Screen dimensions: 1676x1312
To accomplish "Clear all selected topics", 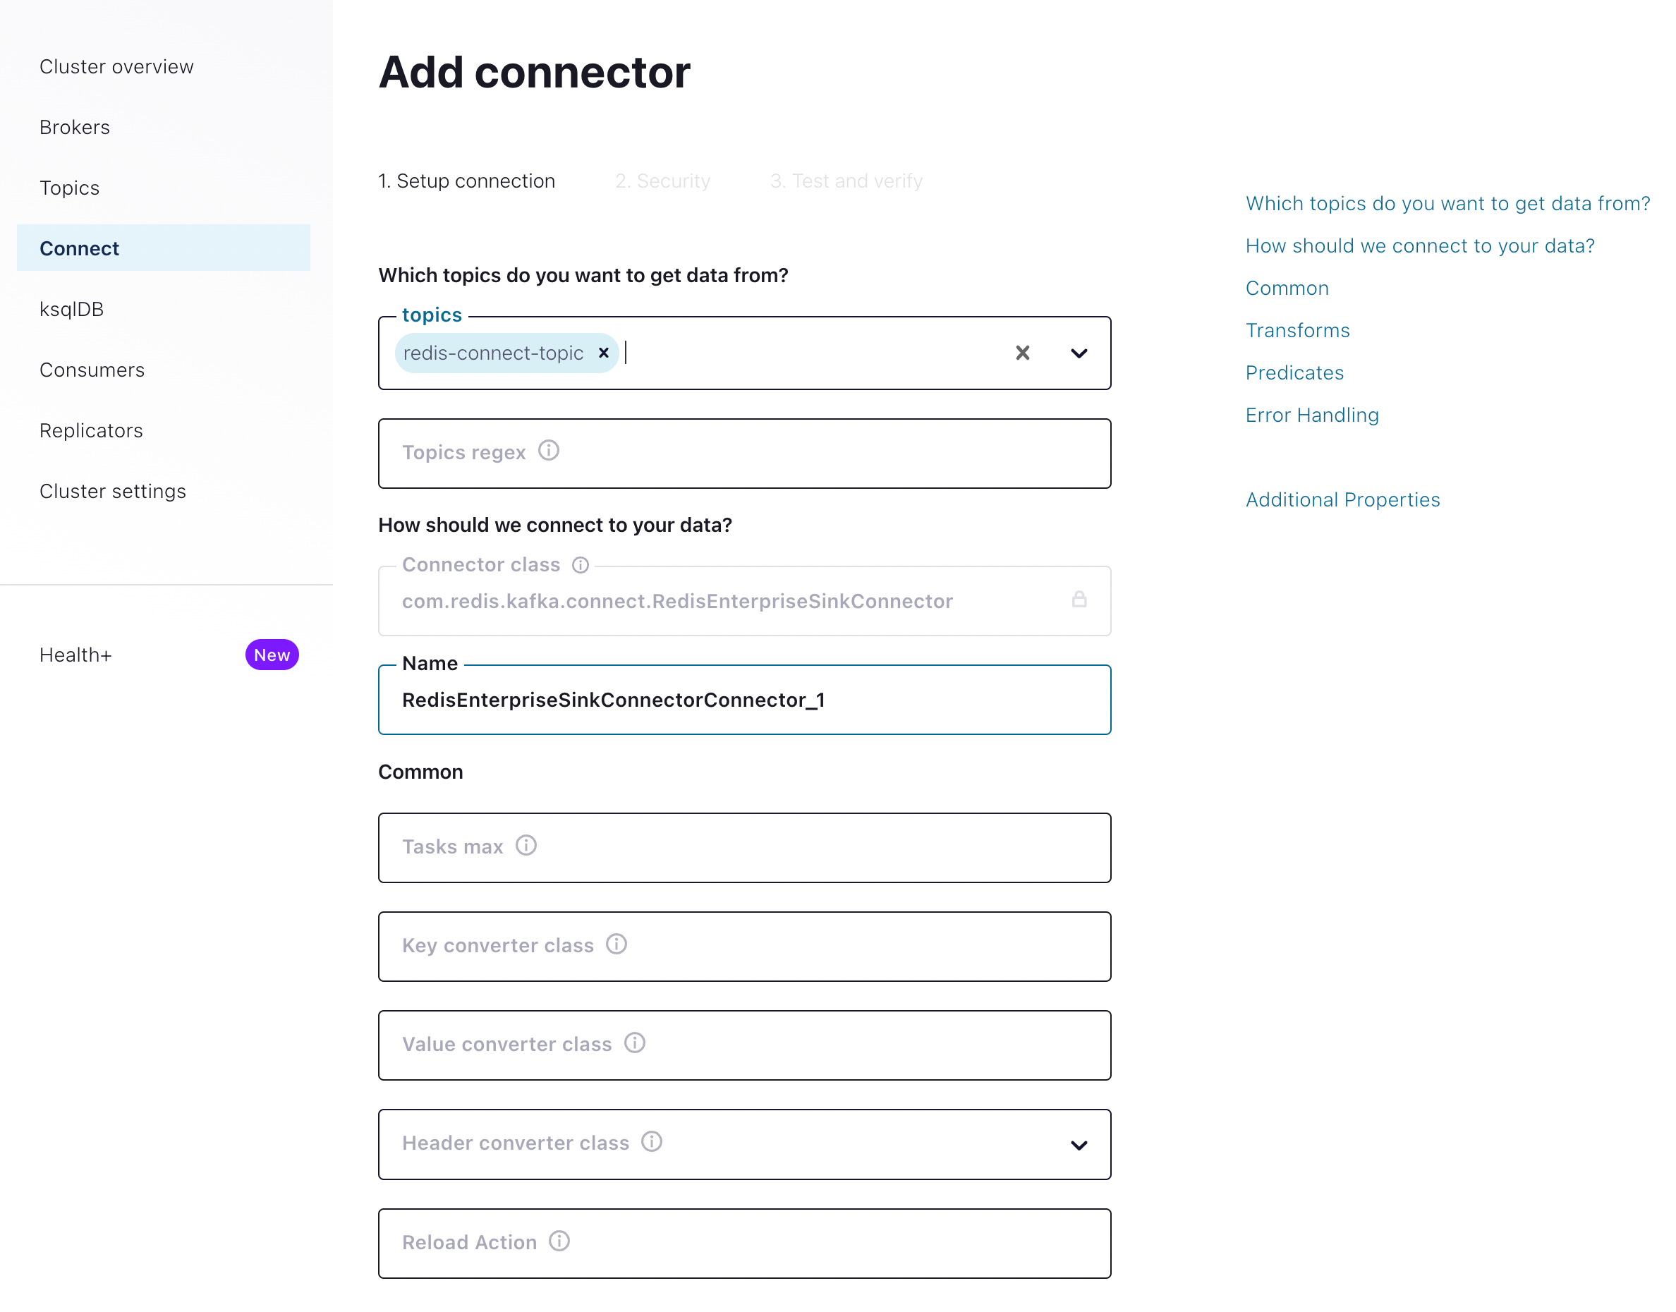I will tap(1022, 353).
